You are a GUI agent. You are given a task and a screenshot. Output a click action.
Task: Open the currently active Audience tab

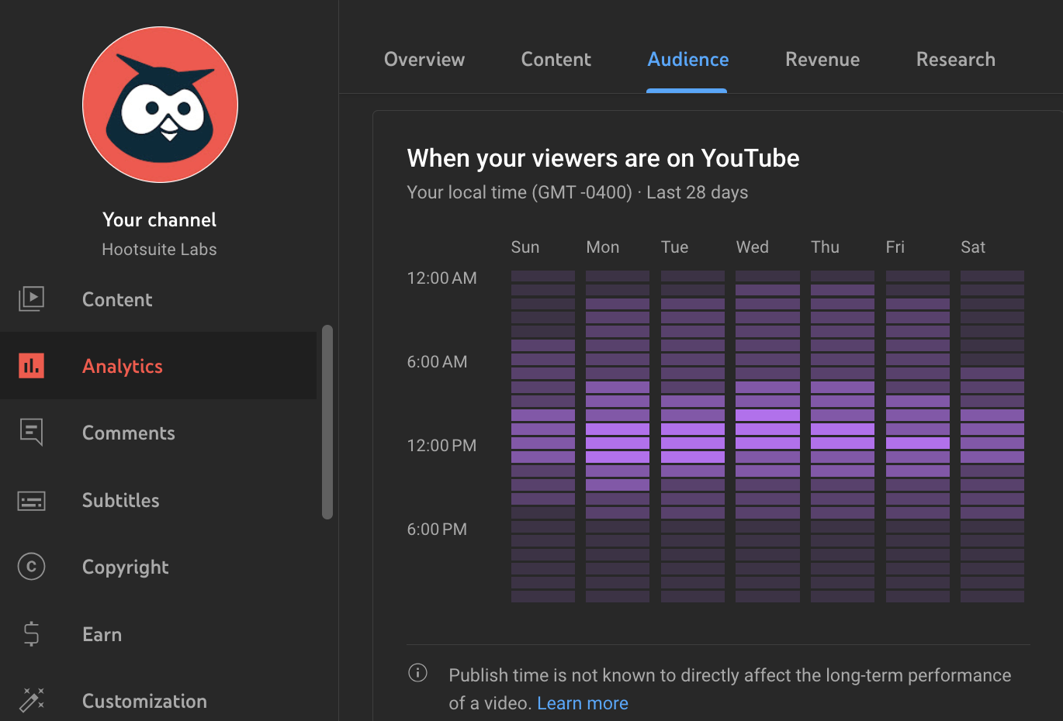coord(687,59)
